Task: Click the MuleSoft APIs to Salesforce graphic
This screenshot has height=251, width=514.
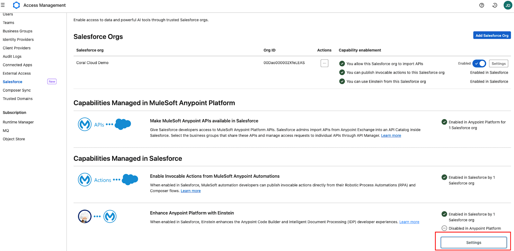Action: (x=104, y=124)
